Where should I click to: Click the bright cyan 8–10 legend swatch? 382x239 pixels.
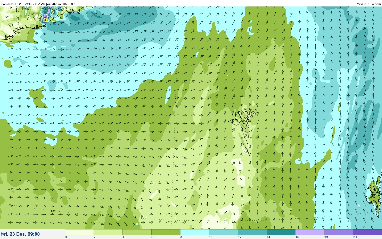point(195,232)
